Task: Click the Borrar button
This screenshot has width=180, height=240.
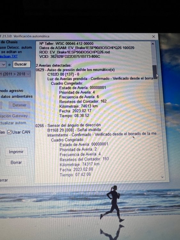Action: pos(16,162)
